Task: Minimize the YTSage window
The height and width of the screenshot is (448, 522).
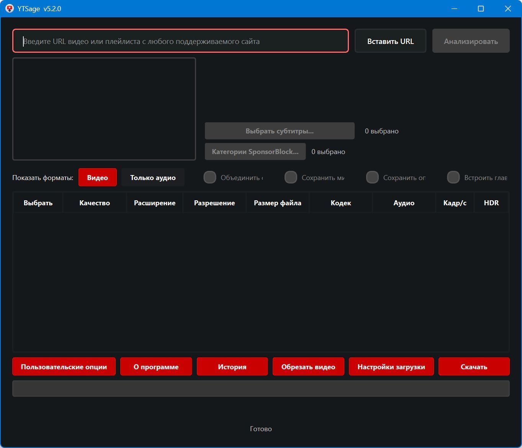Action: (x=455, y=8)
